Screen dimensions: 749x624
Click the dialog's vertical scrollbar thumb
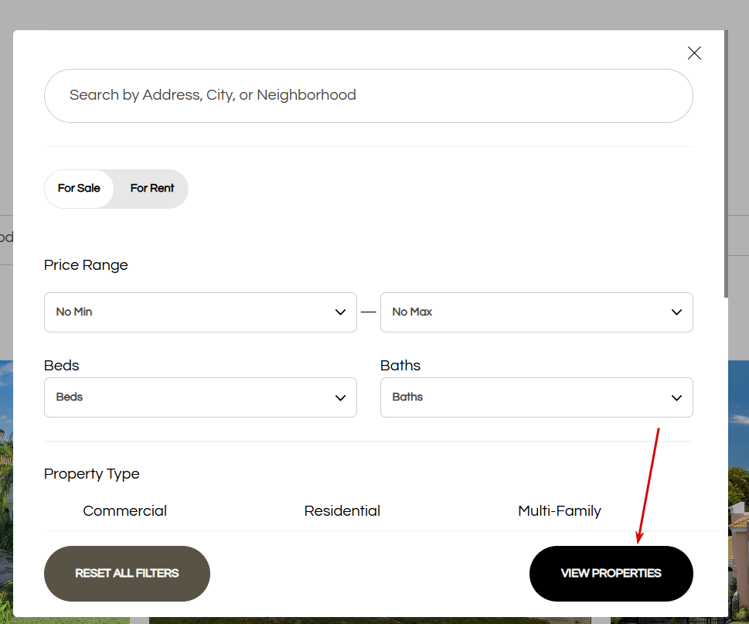click(x=725, y=162)
